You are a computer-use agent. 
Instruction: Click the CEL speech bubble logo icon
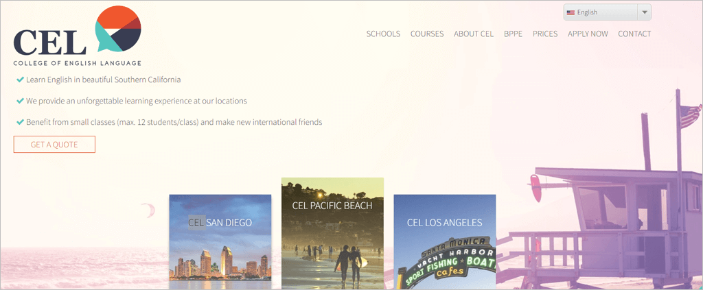[x=117, y=29]
